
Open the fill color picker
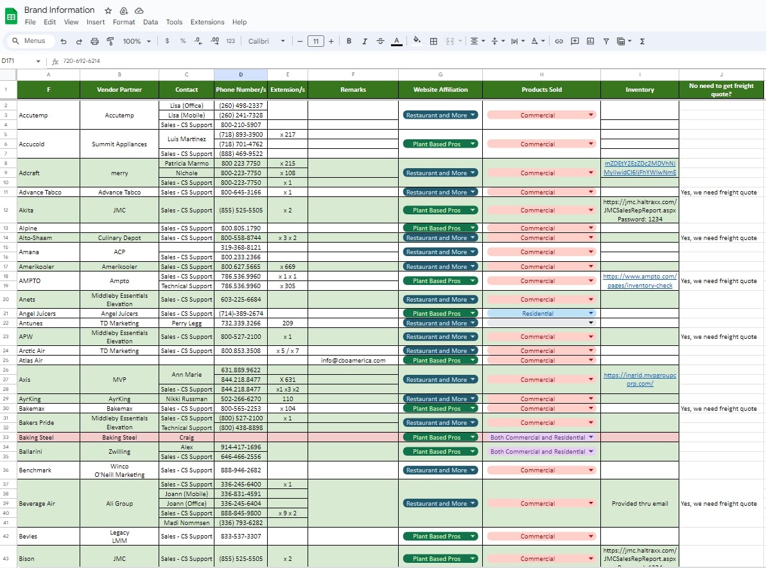[x=417, y=41]
